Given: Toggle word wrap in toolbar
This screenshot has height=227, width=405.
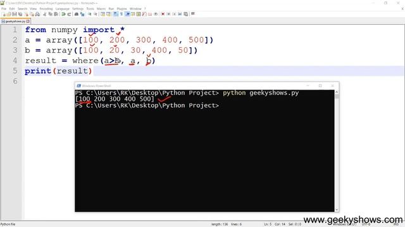Looking at the screenshot, I should pyautogui.click(x=116, y=14).
